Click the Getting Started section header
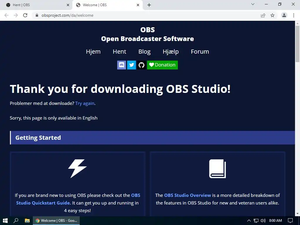Screen dimensions: 300x225 tap(152, 138)
